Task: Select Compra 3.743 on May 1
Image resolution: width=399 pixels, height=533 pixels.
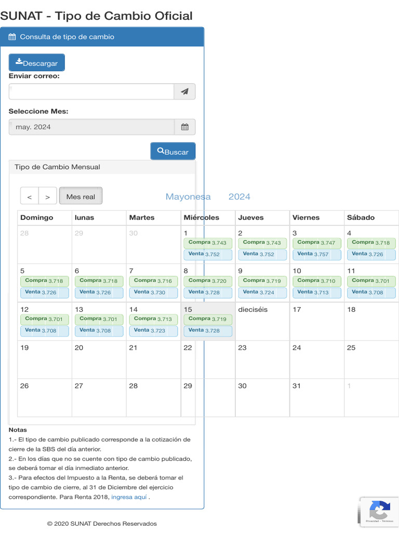Action: click(x=208, y=243)
